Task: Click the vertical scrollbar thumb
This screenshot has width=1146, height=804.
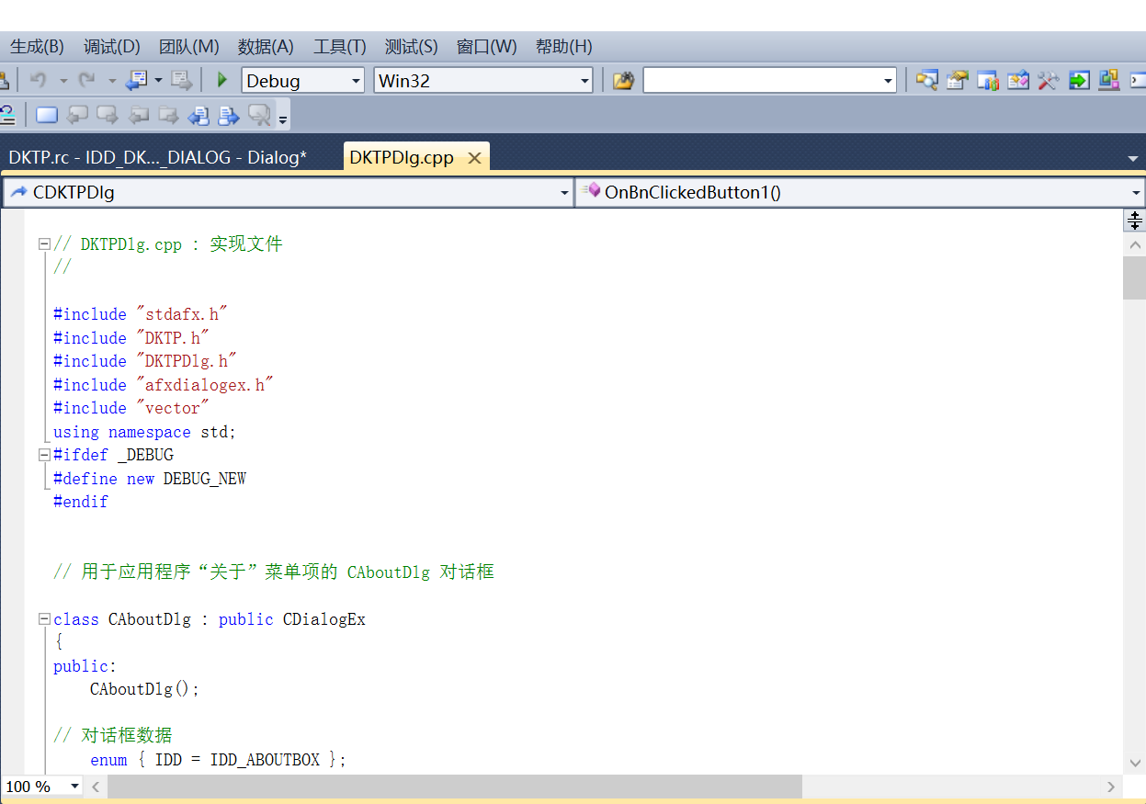Action: (x=1135, y=277)
